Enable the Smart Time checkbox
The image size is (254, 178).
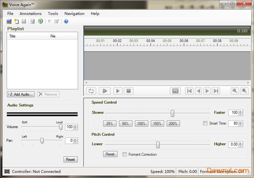tap(205, 123)
